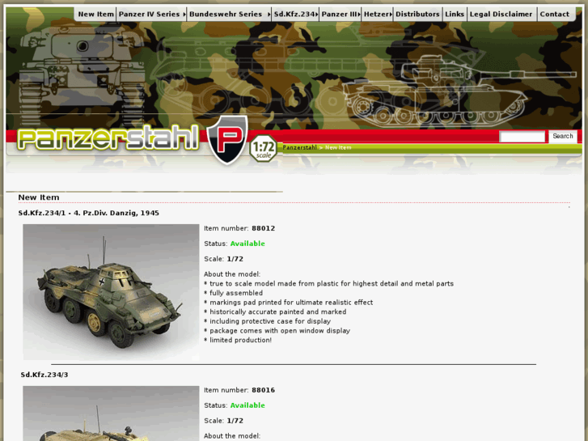Expand the Panzer IV Series submenu arrow
The width and height of the screenshot is (588, 441).
pyautogui.click(x=184, y=15)
